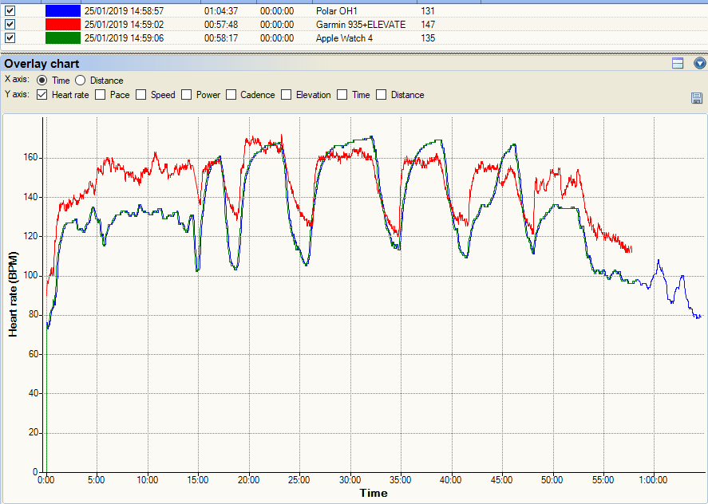The image size is (708, 504).
Task: Click the 1:00:00 tick on the time axis
Action: pos(653,479)
